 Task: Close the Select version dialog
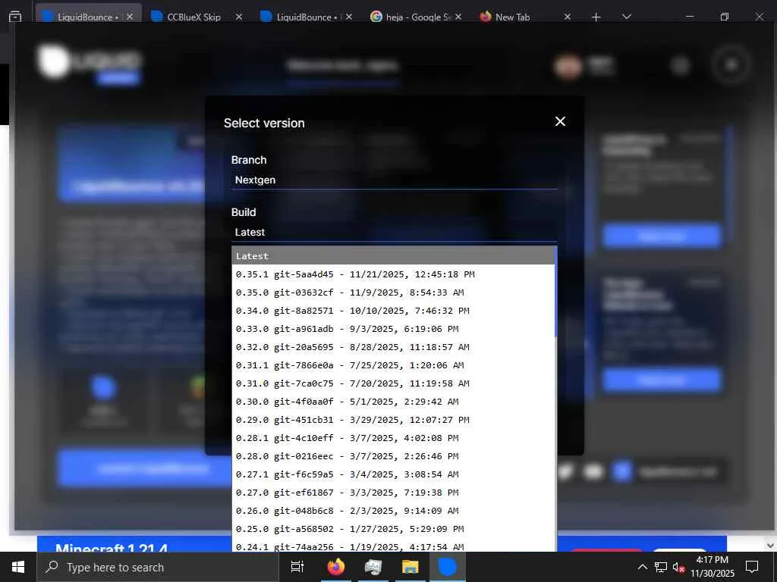[560, 122]
